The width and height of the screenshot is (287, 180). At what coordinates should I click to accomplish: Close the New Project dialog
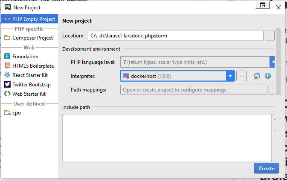278,7
